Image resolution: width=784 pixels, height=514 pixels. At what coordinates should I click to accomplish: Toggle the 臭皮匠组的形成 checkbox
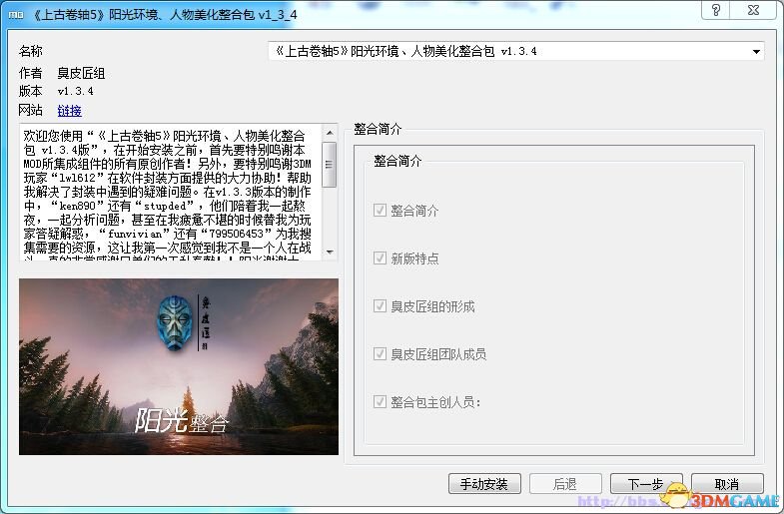(380, 305)
